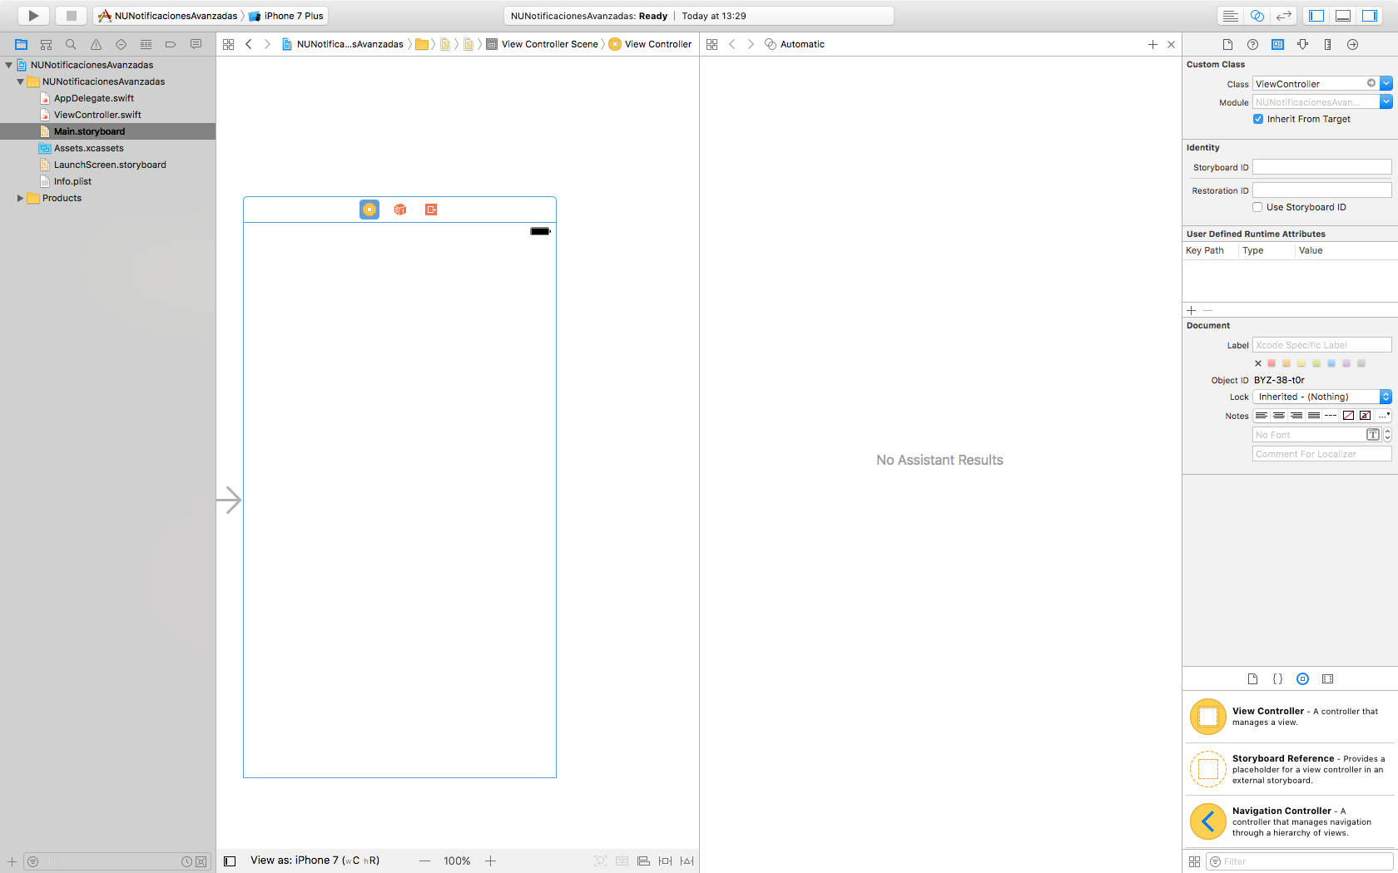1398x873 pixels.
Task: Show the Quick Help inspector
Action: coord(1252,44)
